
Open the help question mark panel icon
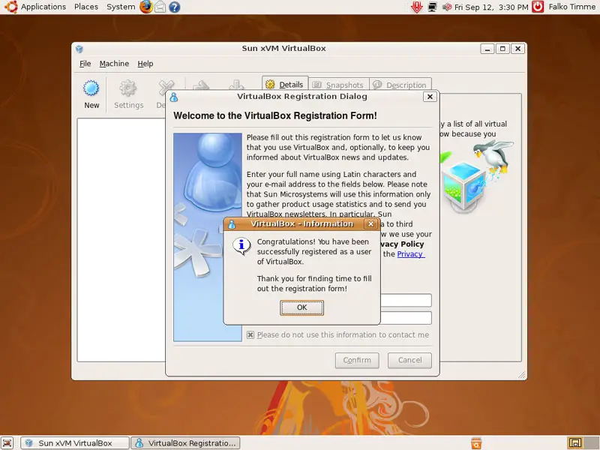point(175,7)
